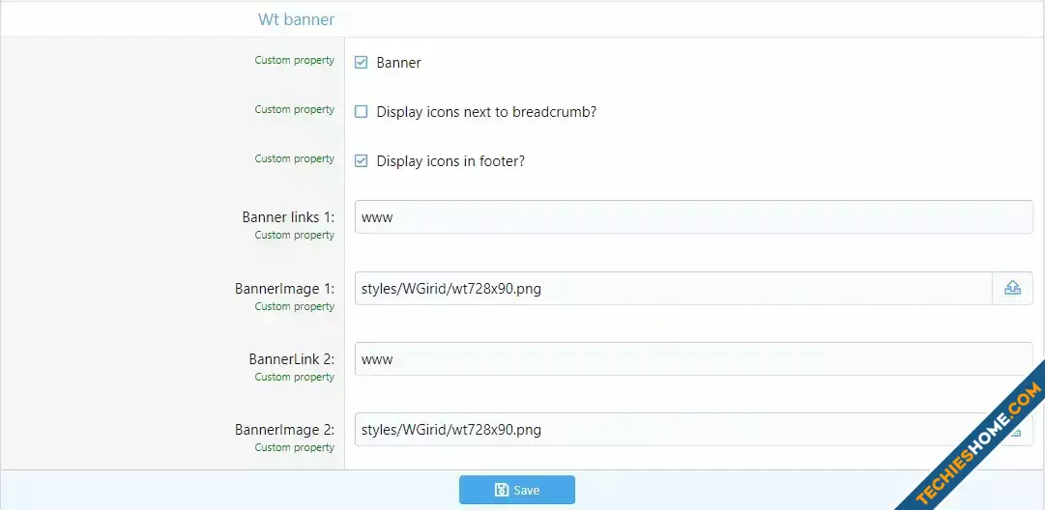Click the Banner links 1 label
Image resolution: width=1045 pixels, height=510 pixels.
point(288,217)
